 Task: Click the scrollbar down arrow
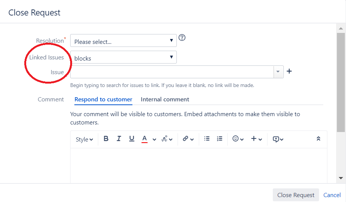[341, 178]
